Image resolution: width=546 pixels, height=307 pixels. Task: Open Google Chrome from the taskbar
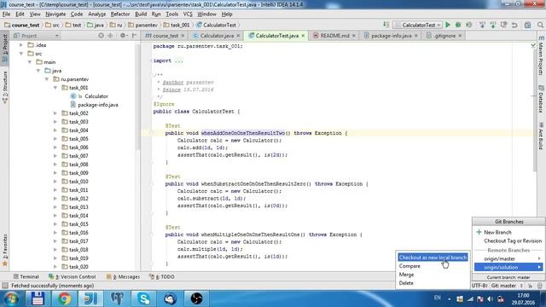[64, 298]
